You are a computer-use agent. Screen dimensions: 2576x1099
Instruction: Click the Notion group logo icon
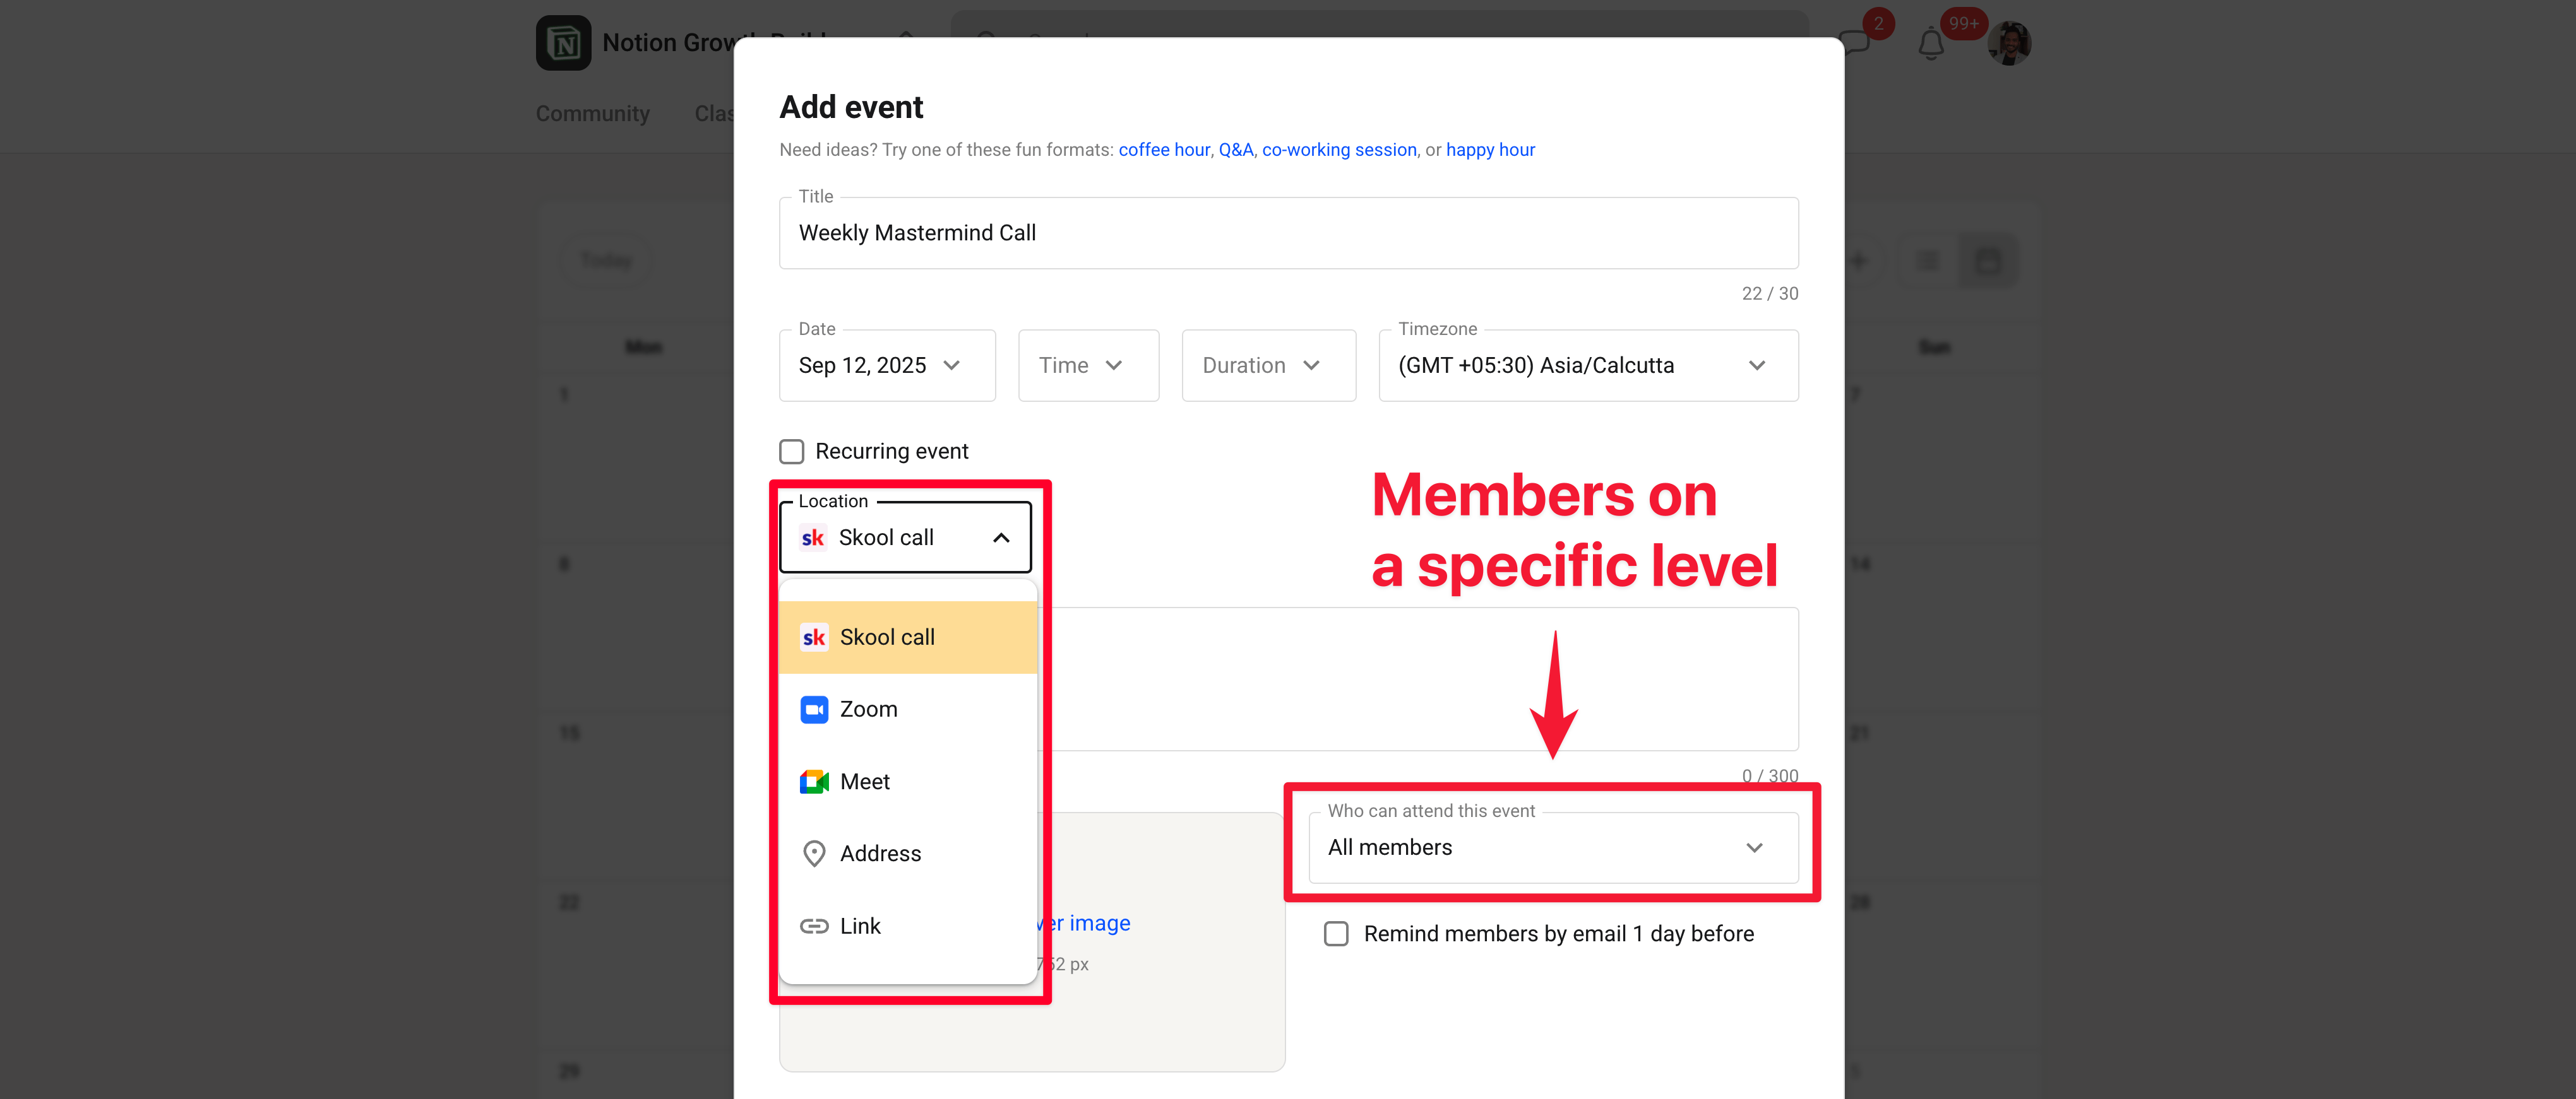click(x=563, y=43)
